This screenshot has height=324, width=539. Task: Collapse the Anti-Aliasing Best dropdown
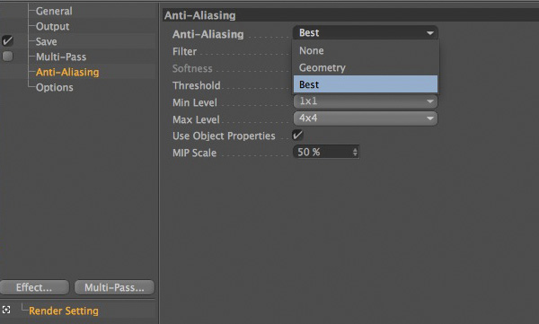pos(366,33)
